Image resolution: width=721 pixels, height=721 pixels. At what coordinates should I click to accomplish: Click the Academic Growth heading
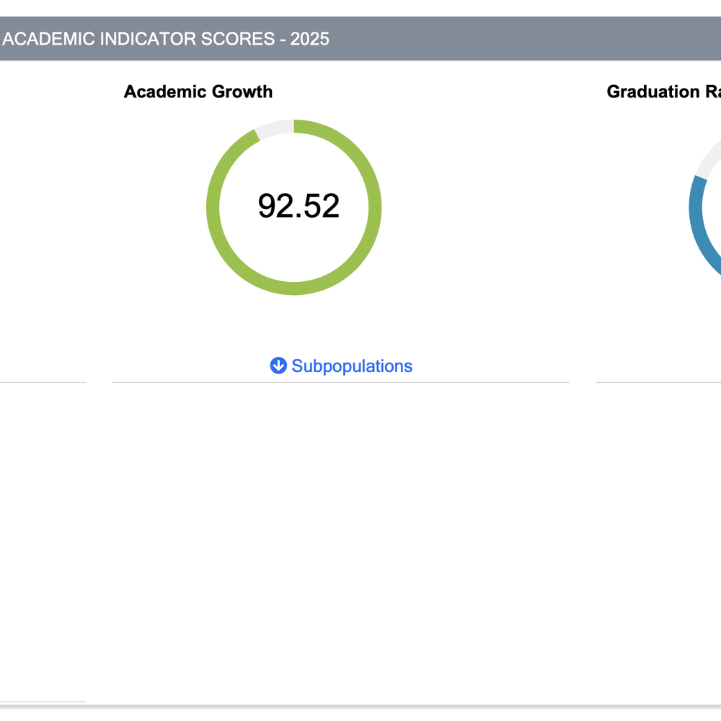(198, 92)
